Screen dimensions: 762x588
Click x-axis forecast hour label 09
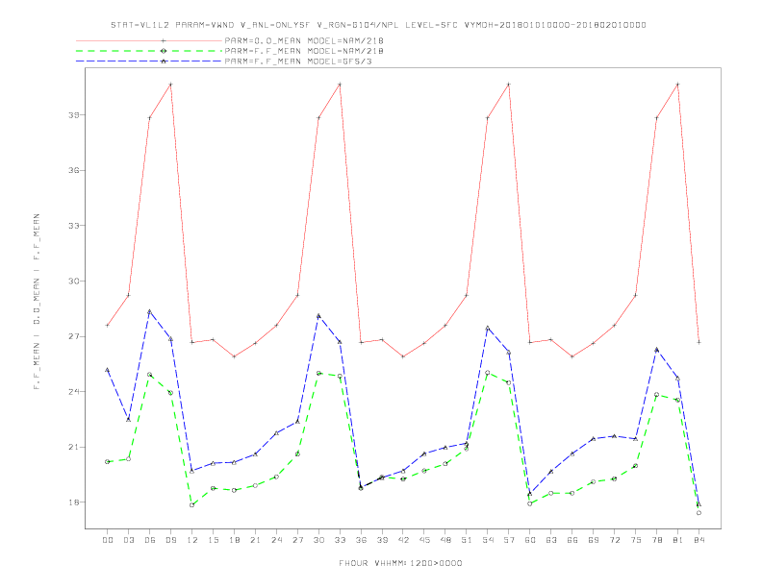coord(170,540)
